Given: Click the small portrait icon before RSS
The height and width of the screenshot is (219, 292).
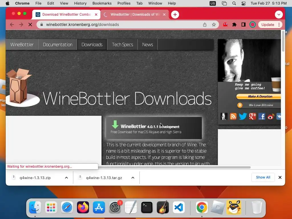Looking at the screenshot, I should [224, 116].
